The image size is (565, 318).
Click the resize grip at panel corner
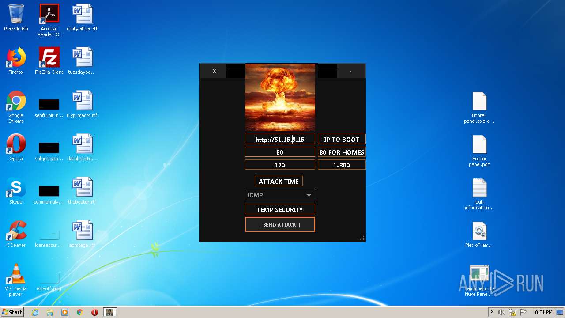pos(362,238)
